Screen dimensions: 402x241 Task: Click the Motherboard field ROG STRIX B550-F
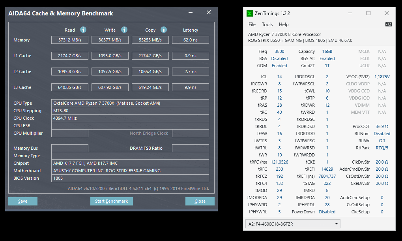point(130,171)
